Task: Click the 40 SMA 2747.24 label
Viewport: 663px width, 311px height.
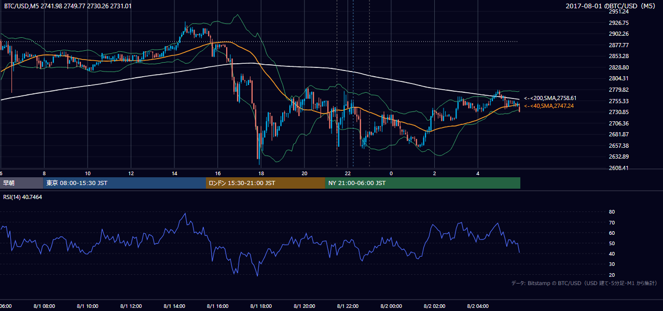Action: 548,106
